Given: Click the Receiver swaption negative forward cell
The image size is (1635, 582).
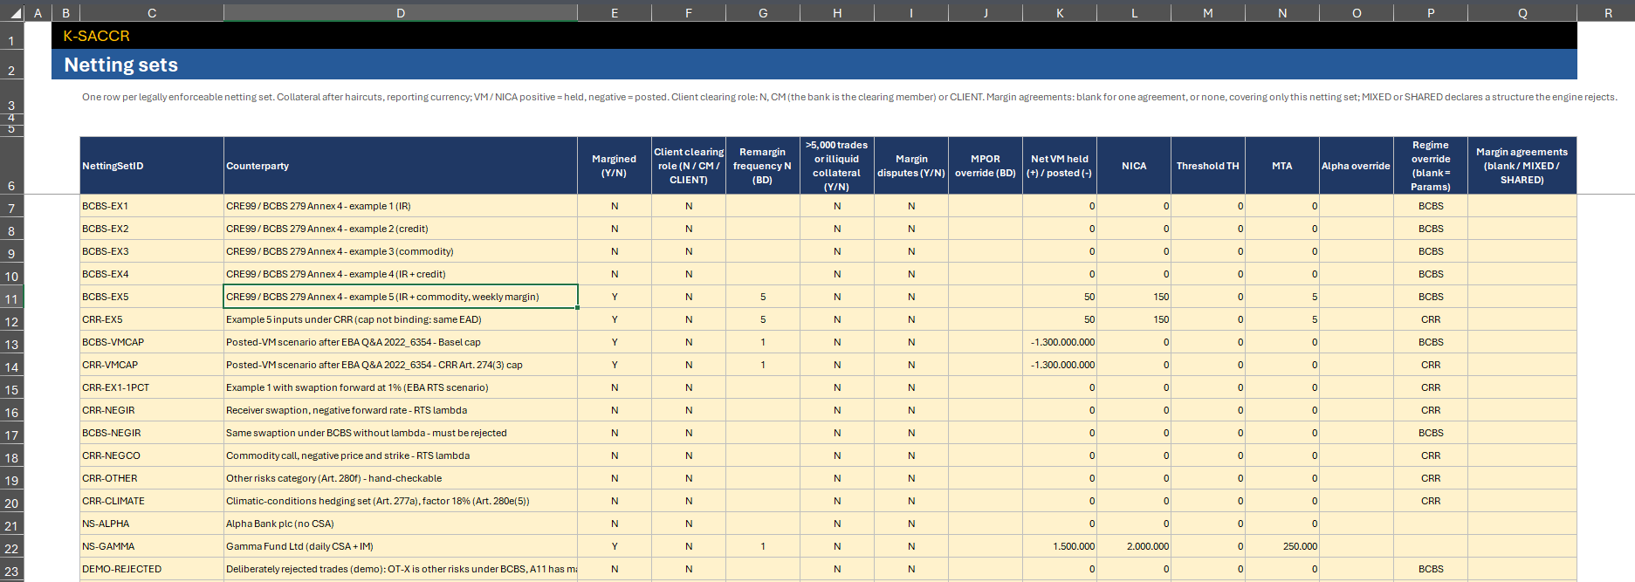Looking at the screenshot, I should 401,410.
